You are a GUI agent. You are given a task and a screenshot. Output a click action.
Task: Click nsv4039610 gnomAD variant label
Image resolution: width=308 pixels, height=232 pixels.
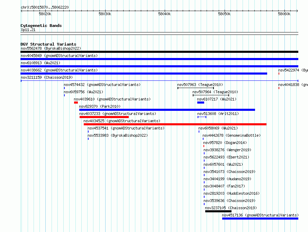pos(112,99)
